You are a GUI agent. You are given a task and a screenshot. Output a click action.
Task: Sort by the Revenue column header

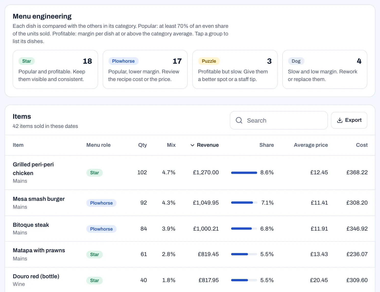pyautogui.click(x=205, y=145)
